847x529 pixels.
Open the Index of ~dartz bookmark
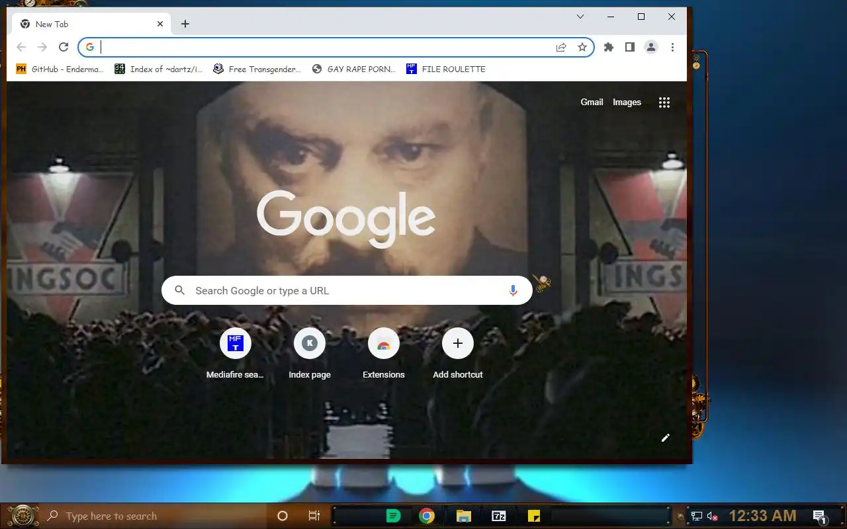point(159,69)
